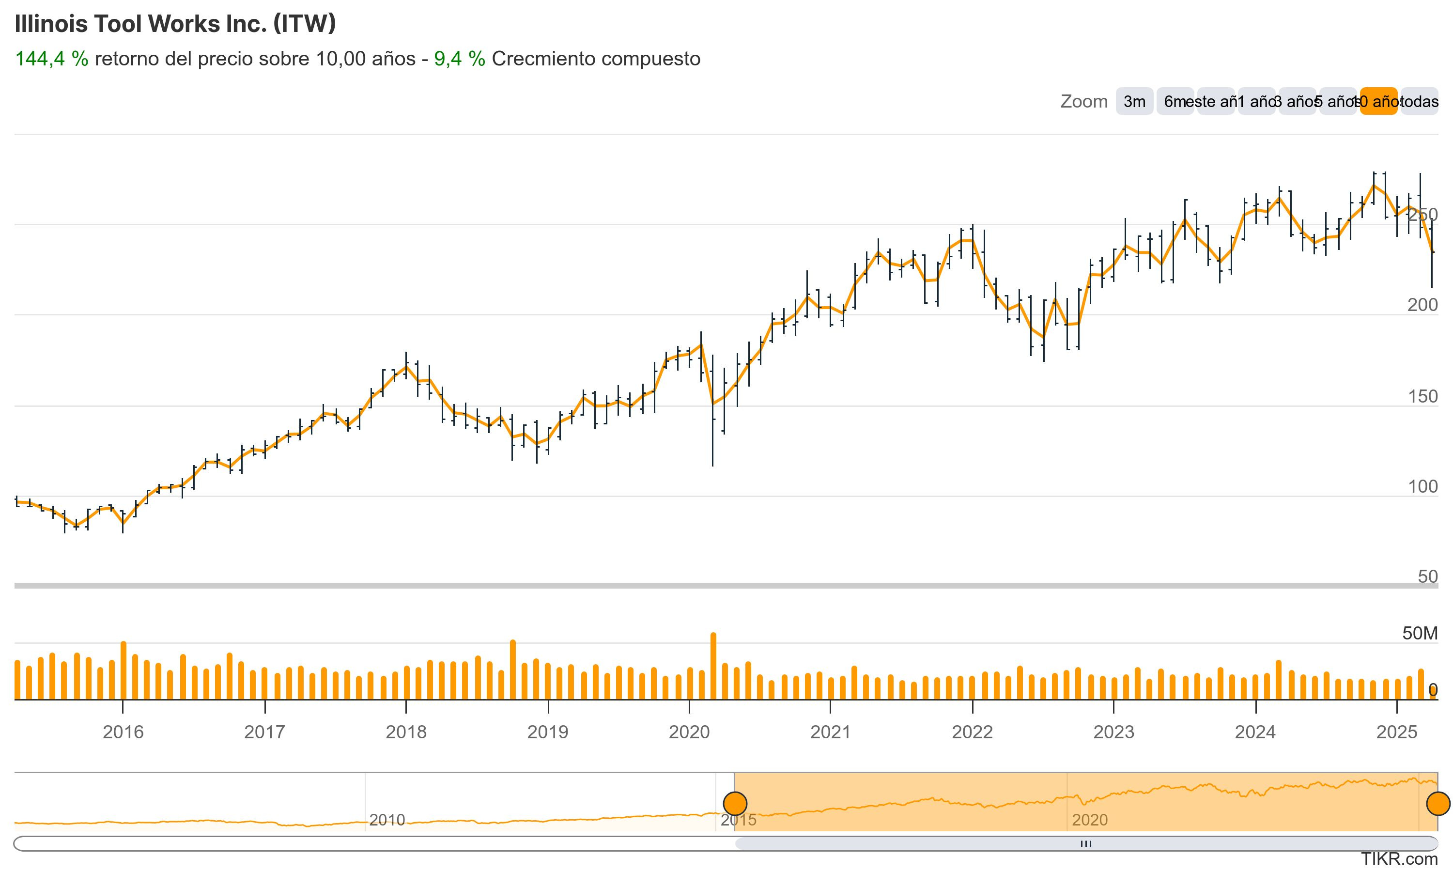Click the 2022 x-axis year label
Viewport: 1453px width, 872px height.
coord(972,732)
